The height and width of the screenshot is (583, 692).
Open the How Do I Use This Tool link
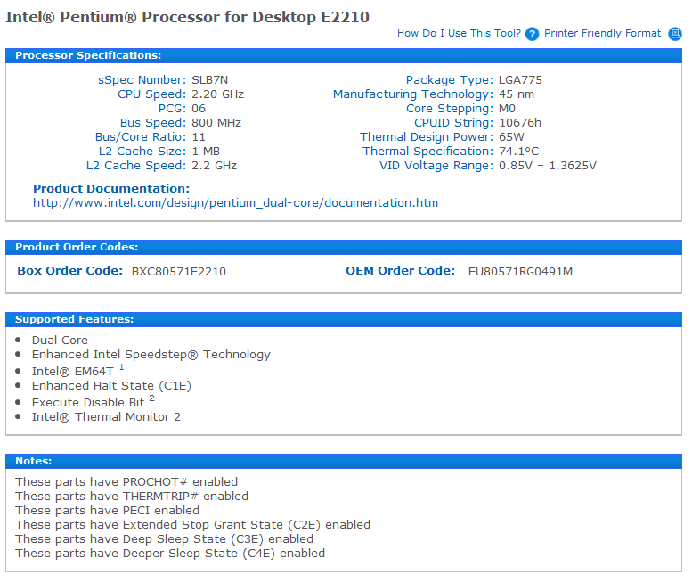click(x=459, y=33)
